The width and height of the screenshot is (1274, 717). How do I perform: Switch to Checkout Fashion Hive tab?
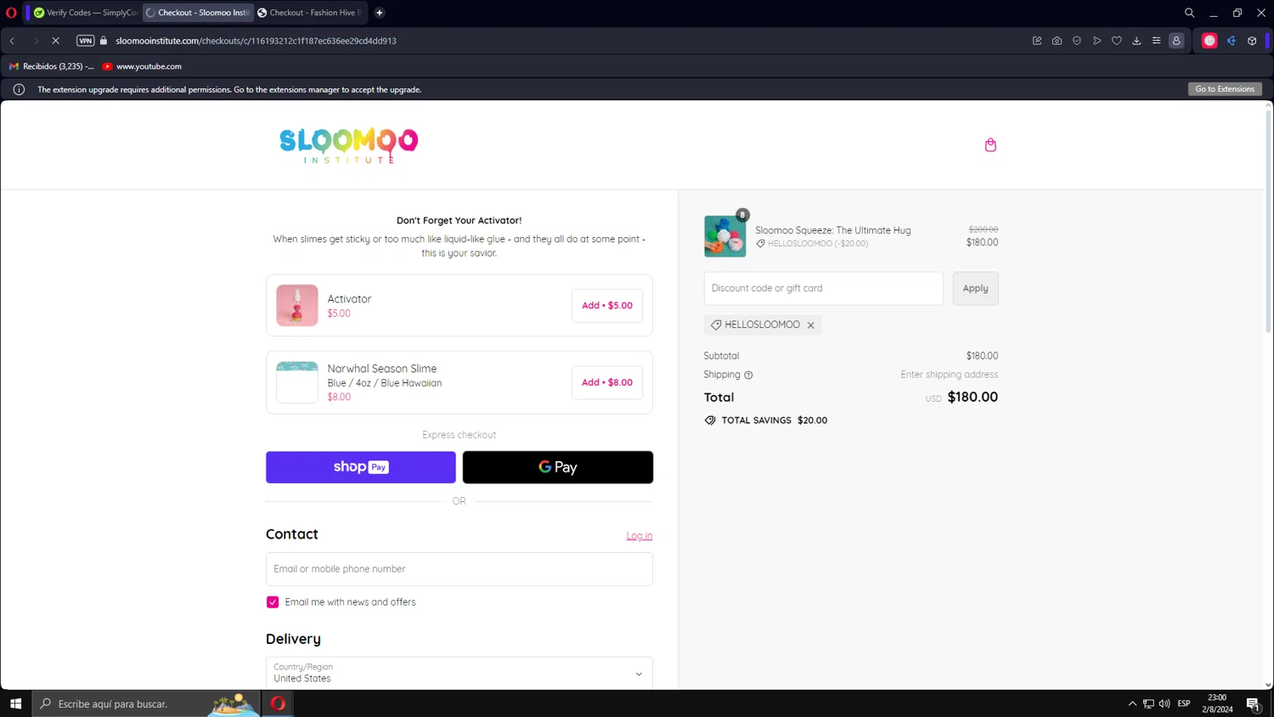310,13
